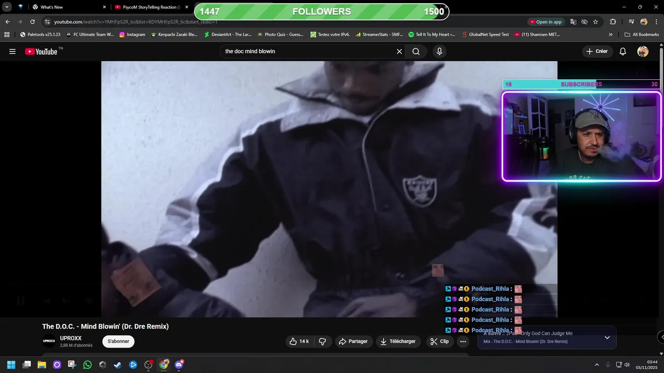The image size is (664, 373).
Task: Click the browser address bar URL
Action: click(135, 22)
